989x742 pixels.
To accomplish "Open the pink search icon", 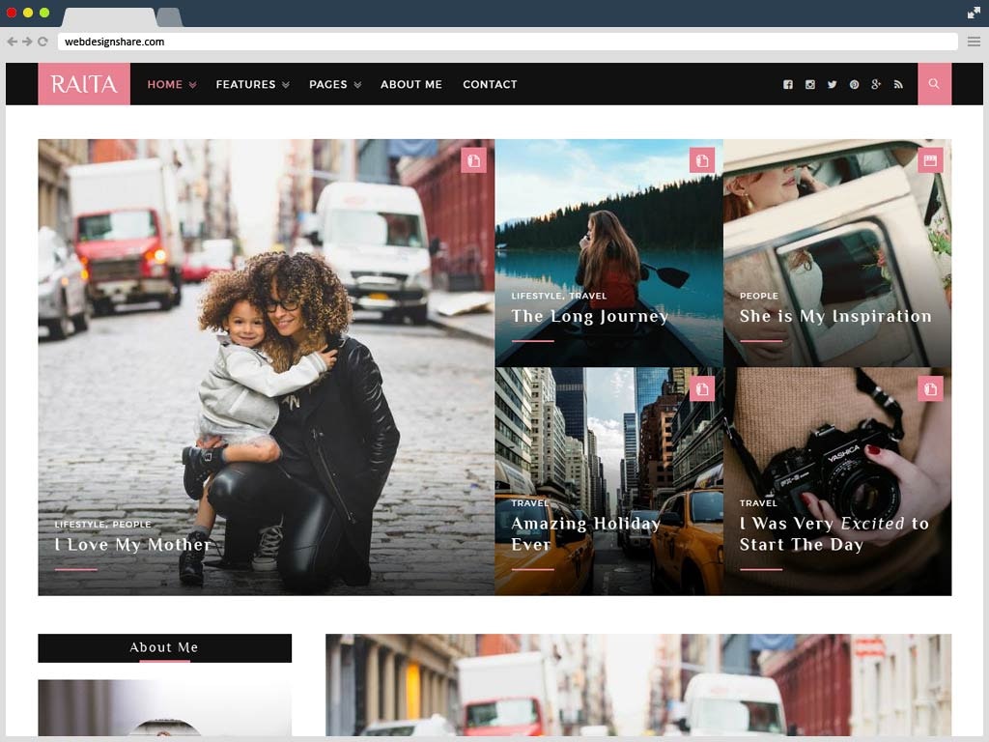I will 933,85.
